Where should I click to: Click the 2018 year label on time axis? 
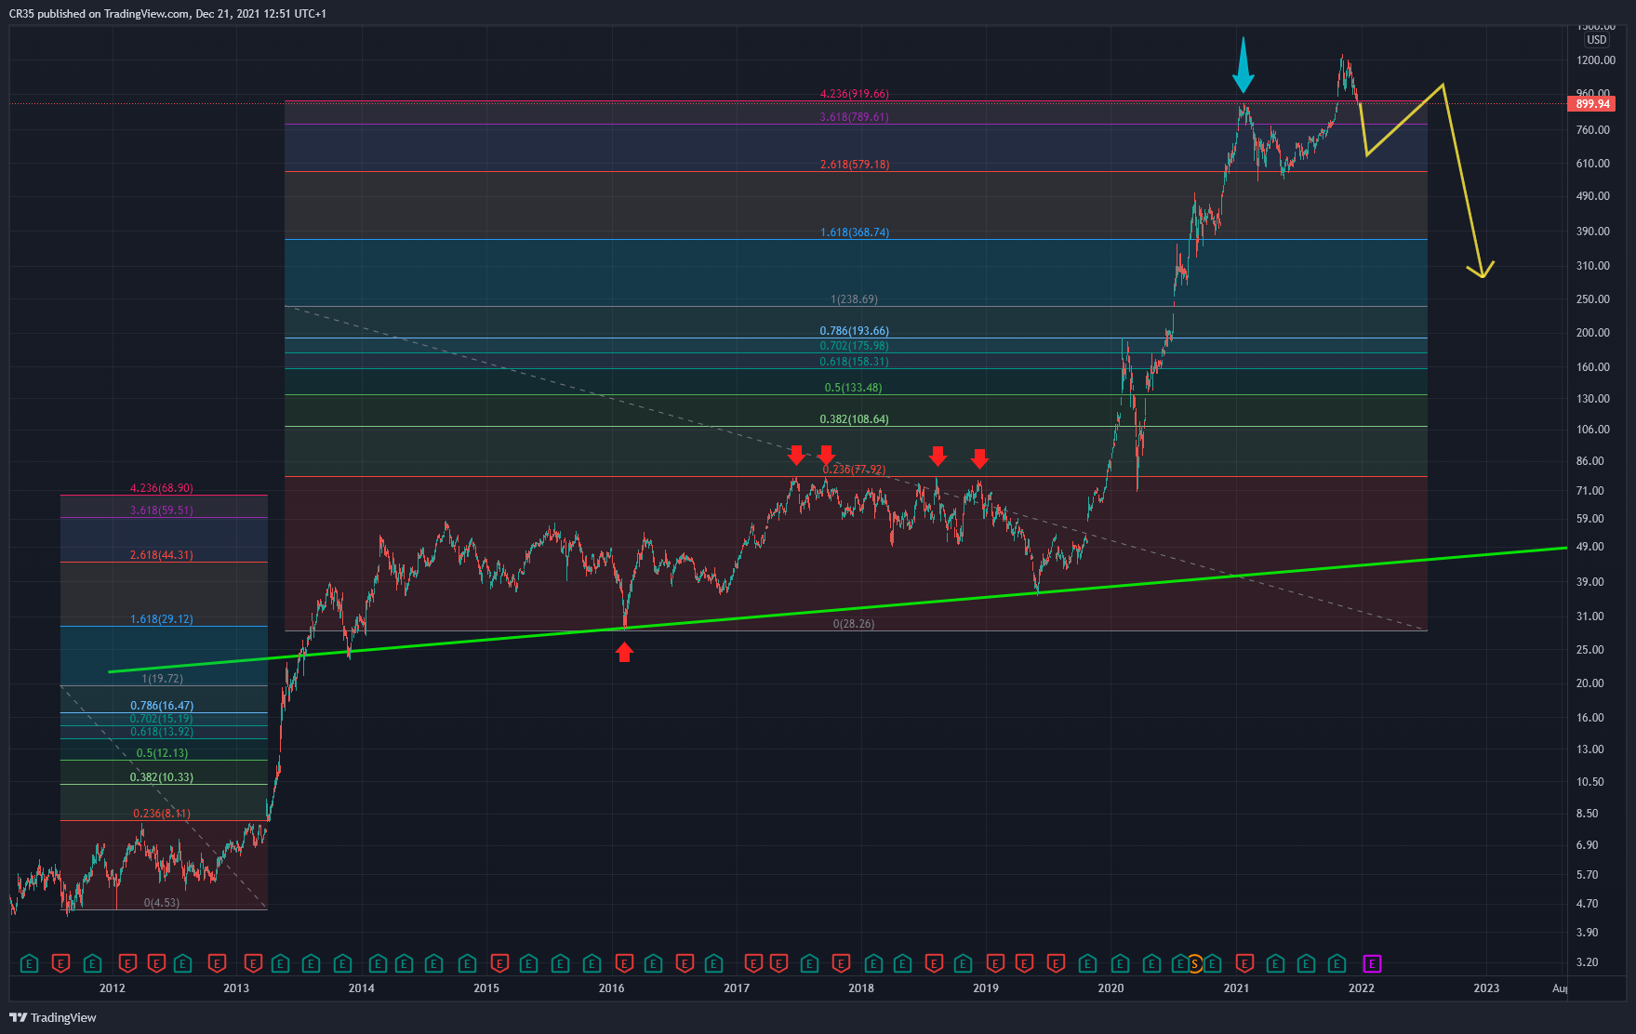tap(861, 988)
